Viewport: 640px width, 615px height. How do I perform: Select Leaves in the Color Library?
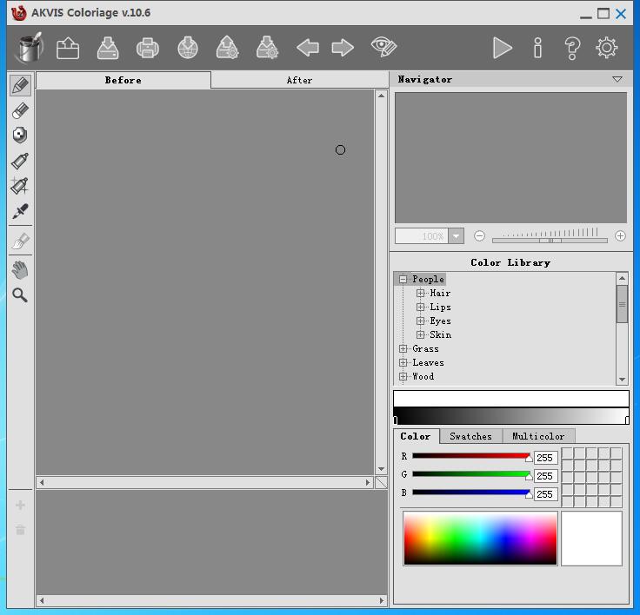pyautogui.click(x=428, y=363)
